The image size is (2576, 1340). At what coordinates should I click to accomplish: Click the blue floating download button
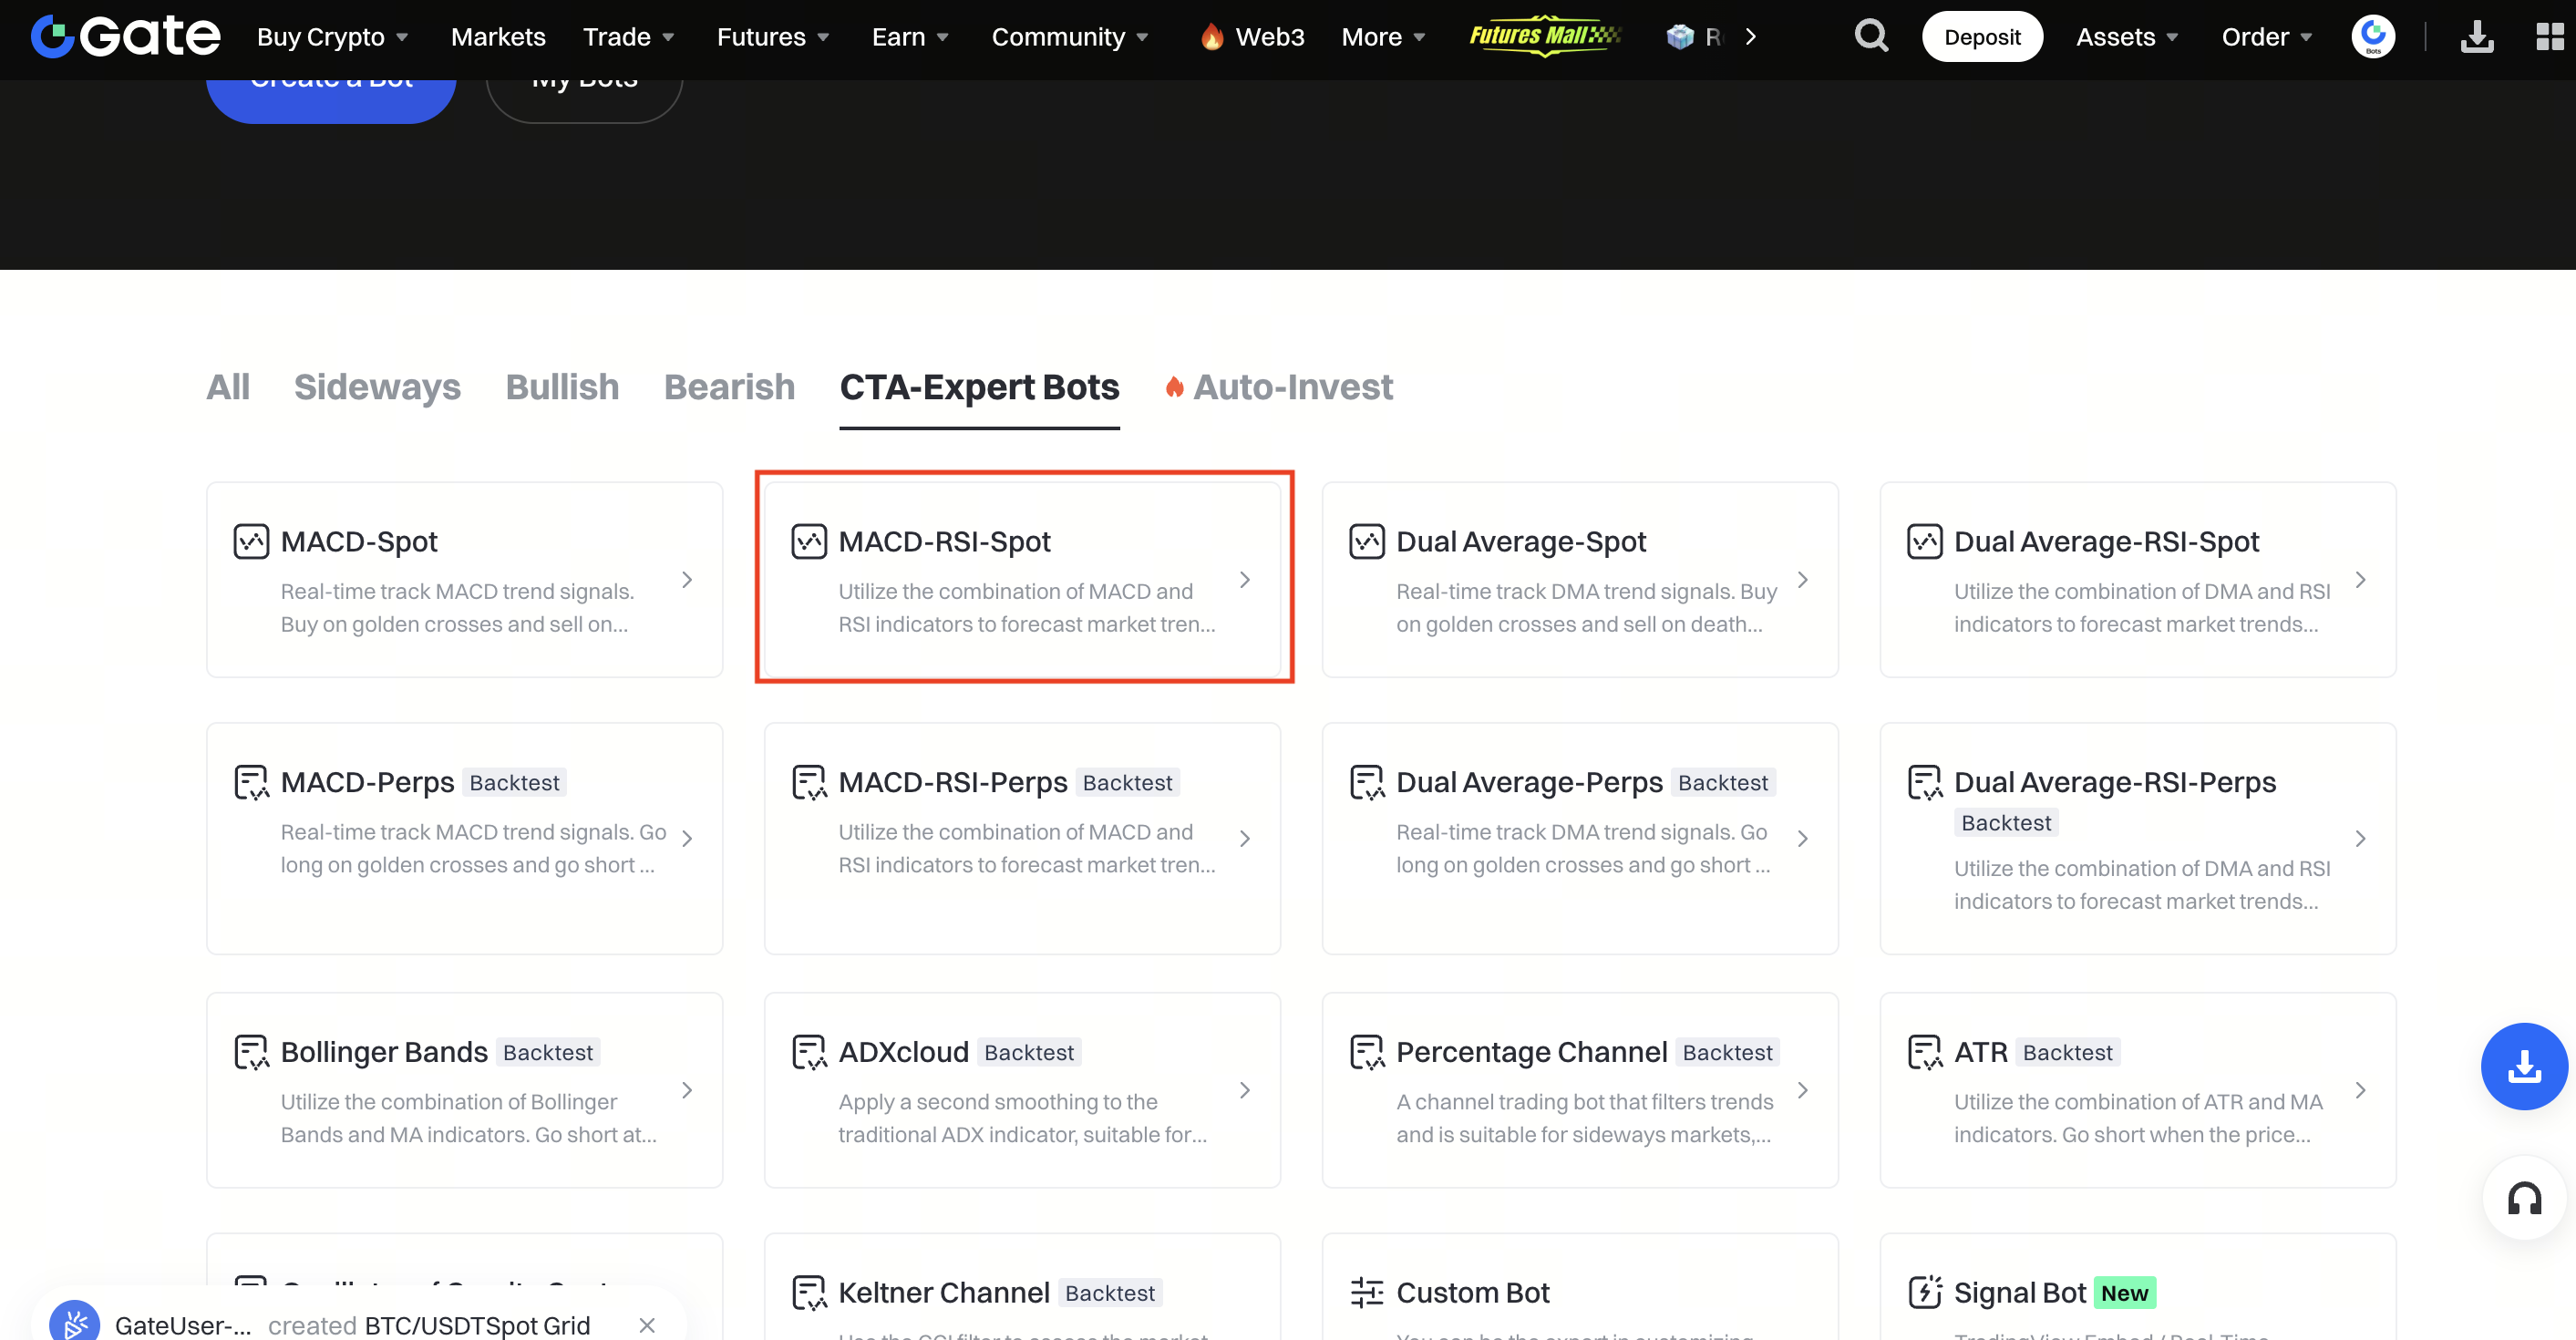pos(2523,1066)
